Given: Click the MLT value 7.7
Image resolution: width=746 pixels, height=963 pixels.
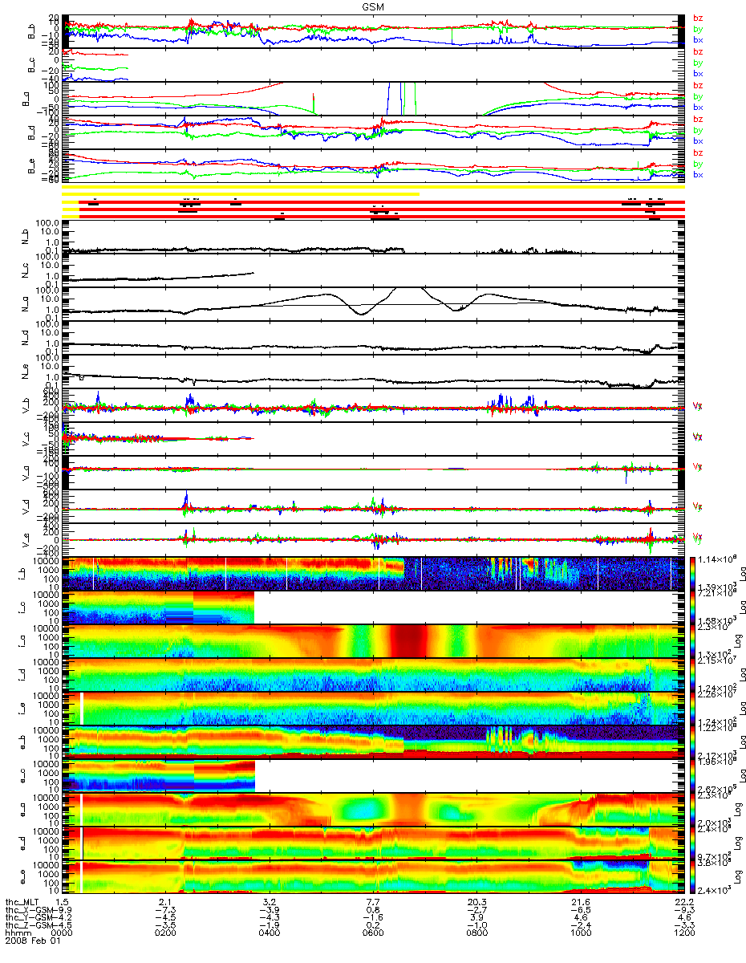Looking at the screenshot, I should [372, 904].
